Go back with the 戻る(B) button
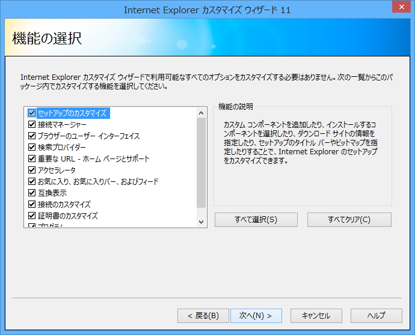 pyautogui.click(x=203, y=316)
